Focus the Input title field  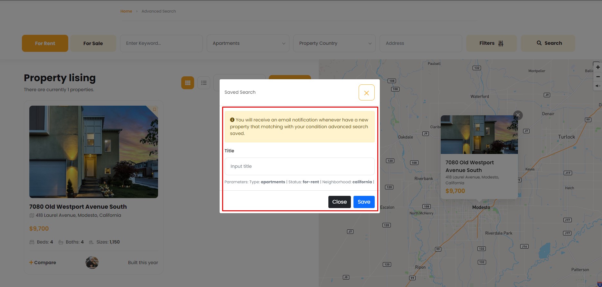point(299,166)
